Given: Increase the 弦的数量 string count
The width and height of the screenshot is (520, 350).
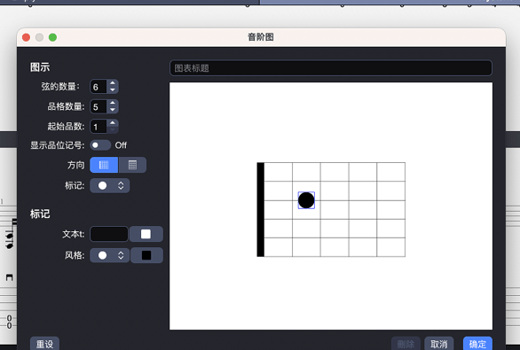Looking at the screenshot, I should point(113,83).
